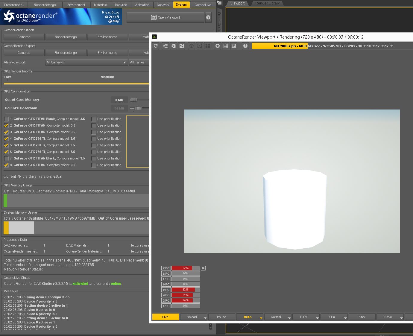
Task: Open the All frames dropdown
Action: point(139,62)
